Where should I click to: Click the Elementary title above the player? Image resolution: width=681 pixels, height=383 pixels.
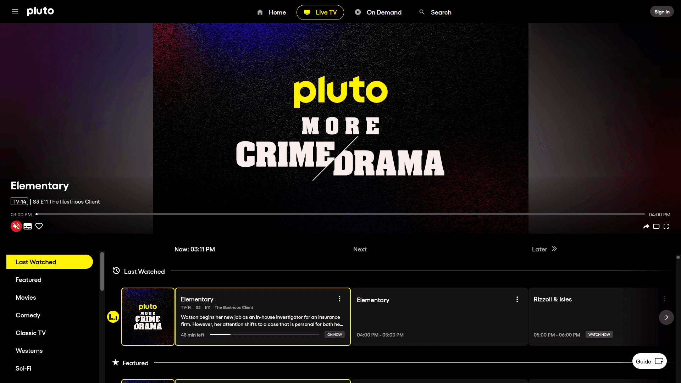[x=40, y=185]
